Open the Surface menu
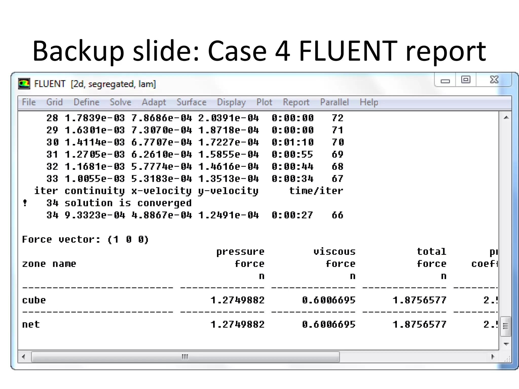The image size is (519, 389). (191, 102)
